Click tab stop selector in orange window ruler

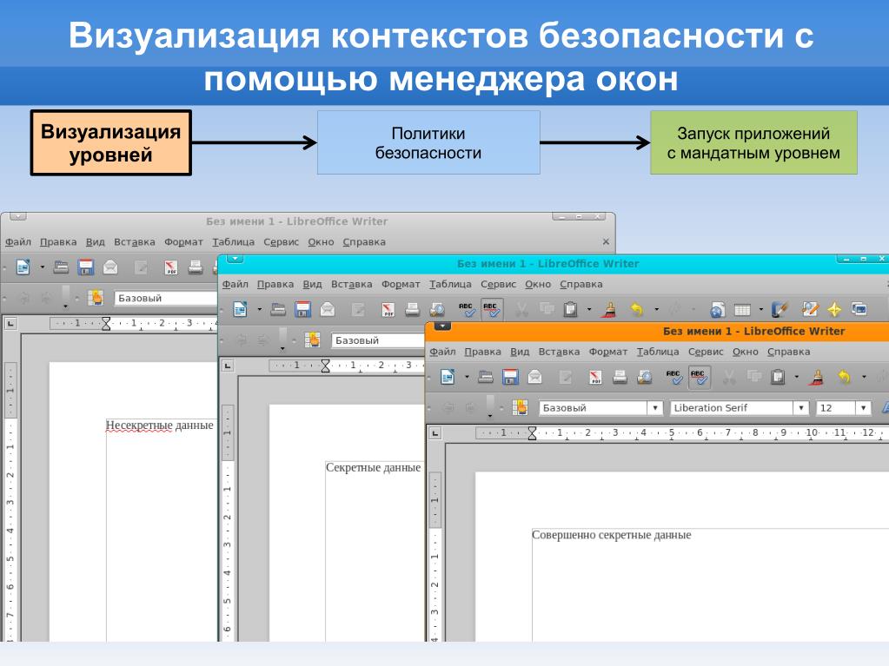tap(435, 433)
